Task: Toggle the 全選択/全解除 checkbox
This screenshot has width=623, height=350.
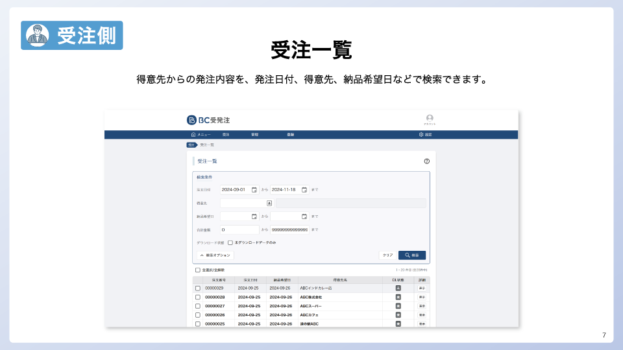Action: point(197,270)
